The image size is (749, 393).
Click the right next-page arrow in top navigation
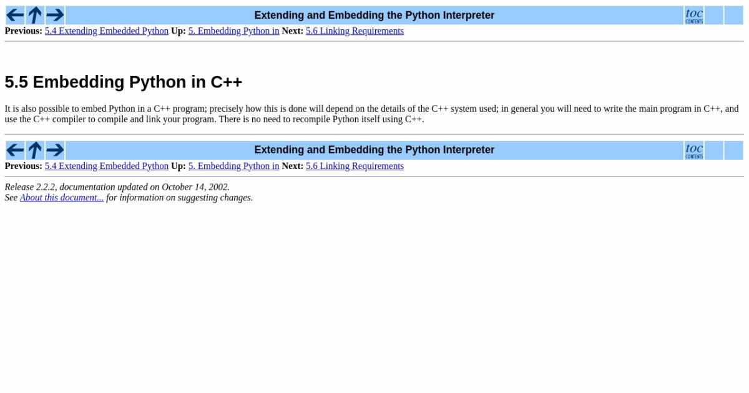pos(54,14)
